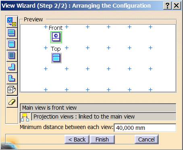Image resolution: width=183 pixels, height=150 pixels.
Task: Click Finish to complete the wizard
Action: pos(102,140)
